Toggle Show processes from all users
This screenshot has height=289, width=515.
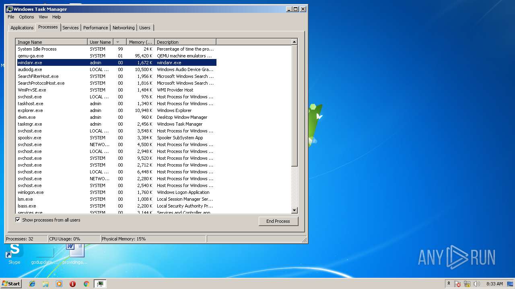coord(18,220)
